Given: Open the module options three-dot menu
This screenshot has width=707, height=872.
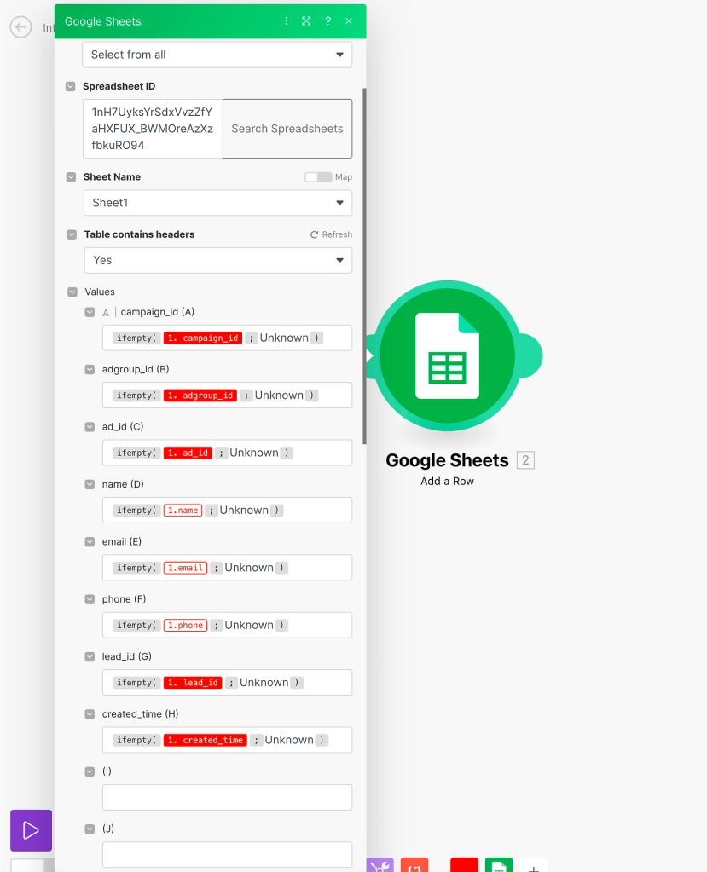Looking at the screenshot, I should coord(286,20).
